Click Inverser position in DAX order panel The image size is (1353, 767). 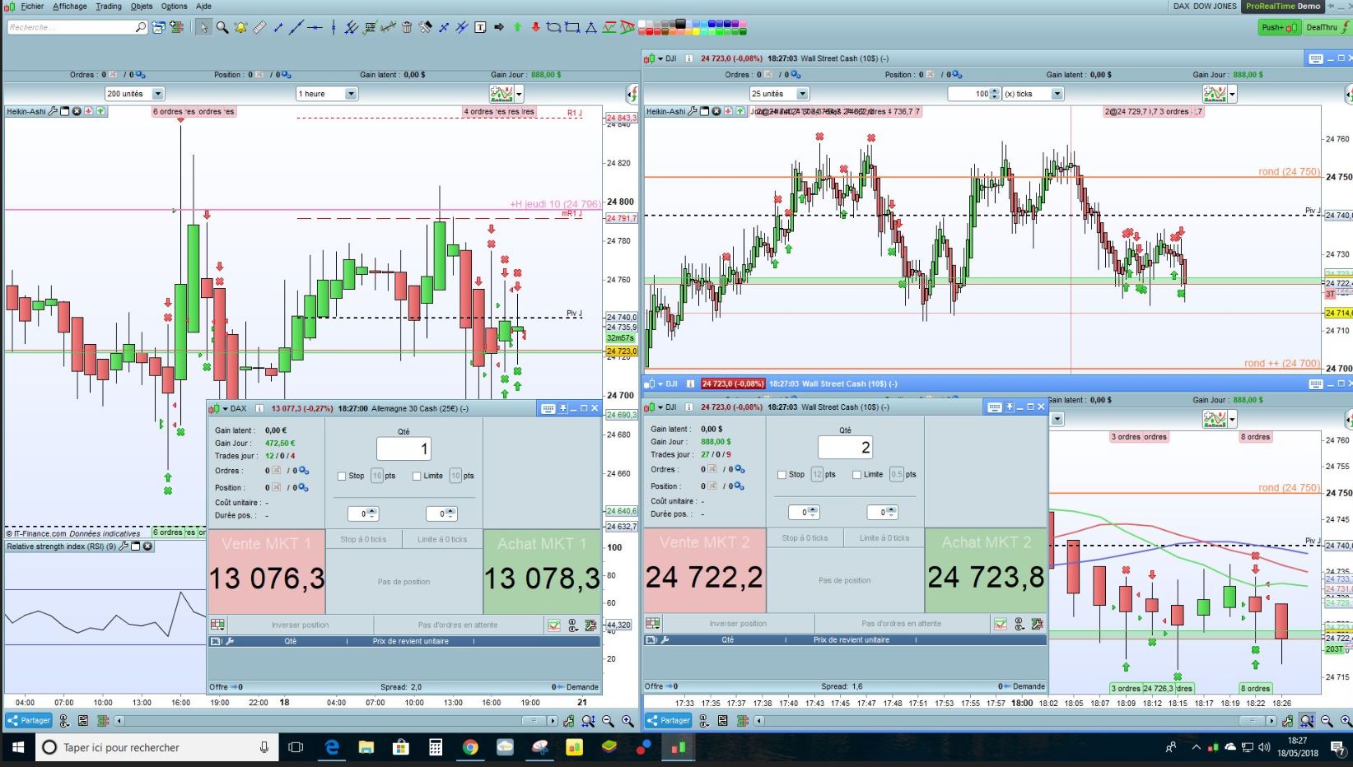300,625
